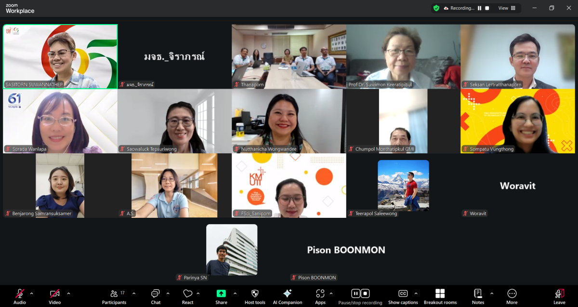Expand audio options arrow next to Audio

(x=32, y=294)
